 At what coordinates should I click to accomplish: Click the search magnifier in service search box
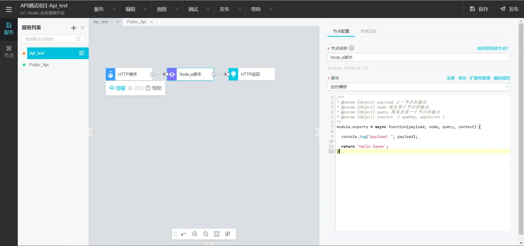coord(79,39)
